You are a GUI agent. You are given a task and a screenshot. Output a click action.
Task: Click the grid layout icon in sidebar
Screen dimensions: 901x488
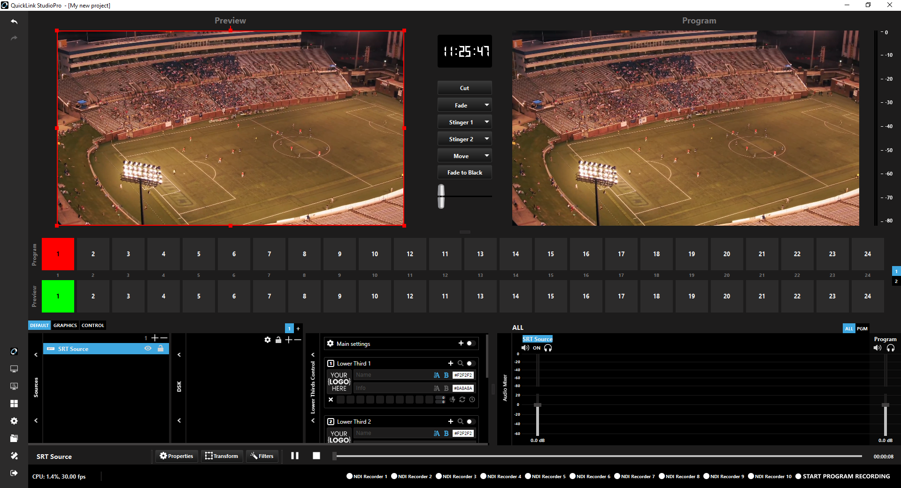tap(14, 404)
